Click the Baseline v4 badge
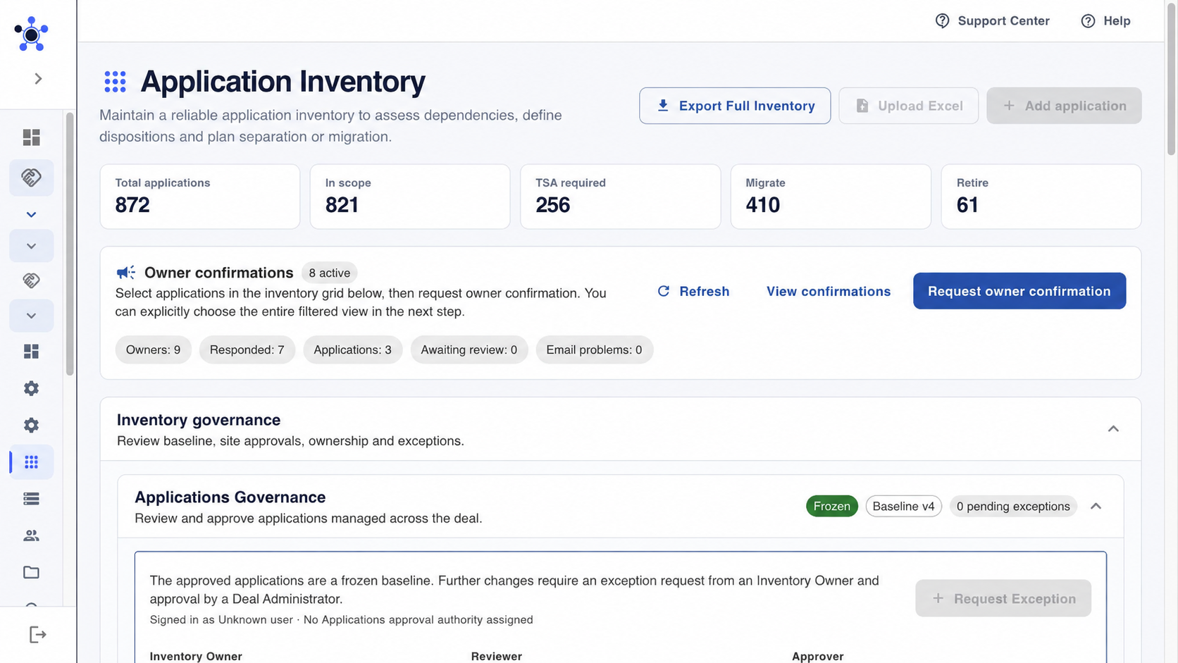This screenshot has width=1178, height=663. (904, 506)
